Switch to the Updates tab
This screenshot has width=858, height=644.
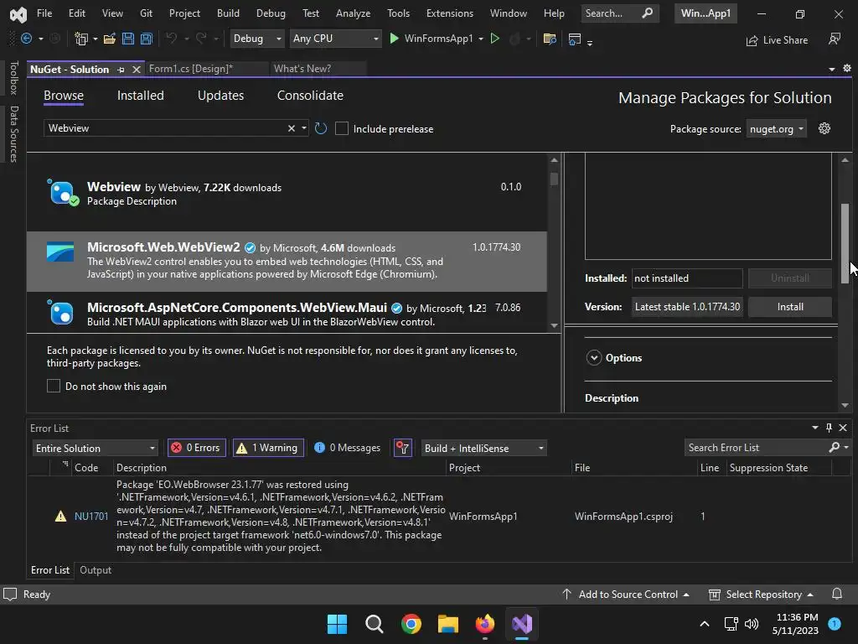[x=220, y=96]
